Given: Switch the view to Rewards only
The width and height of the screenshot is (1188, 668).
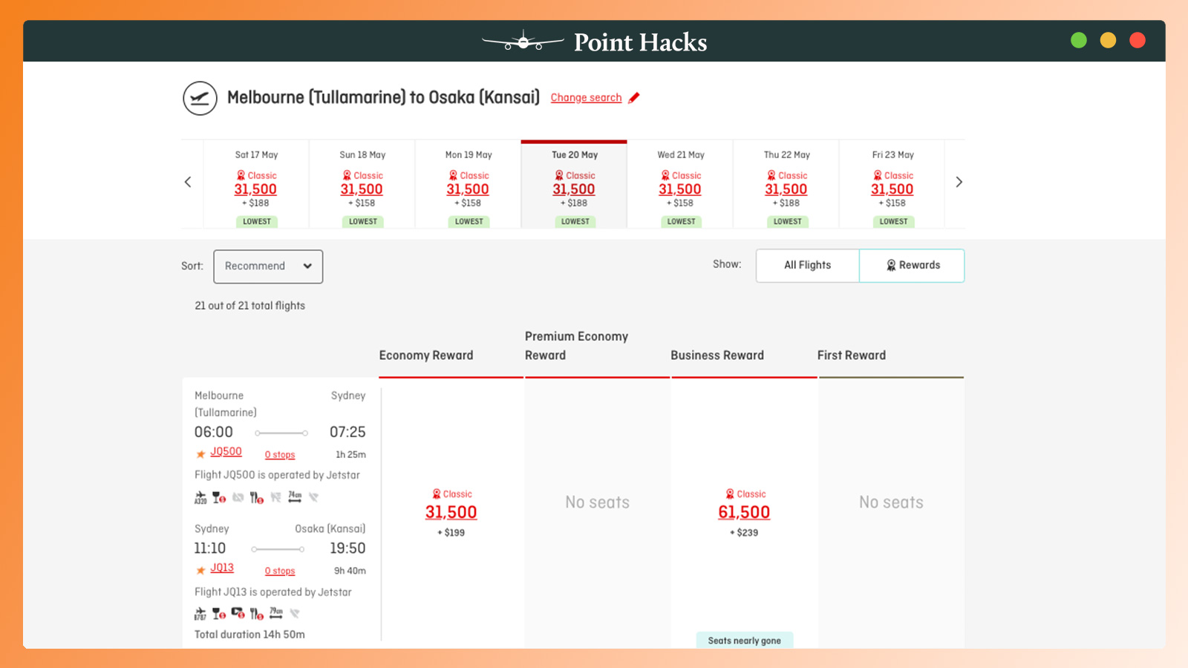Looking at the screenshot, I should tap(912, 265).
